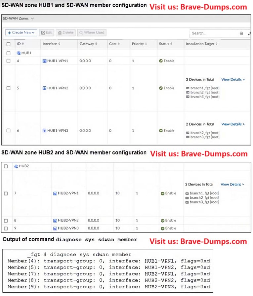Click the HUB2-VPN1 interface icon
253x296 pixels.
click(x=55, y=193)
